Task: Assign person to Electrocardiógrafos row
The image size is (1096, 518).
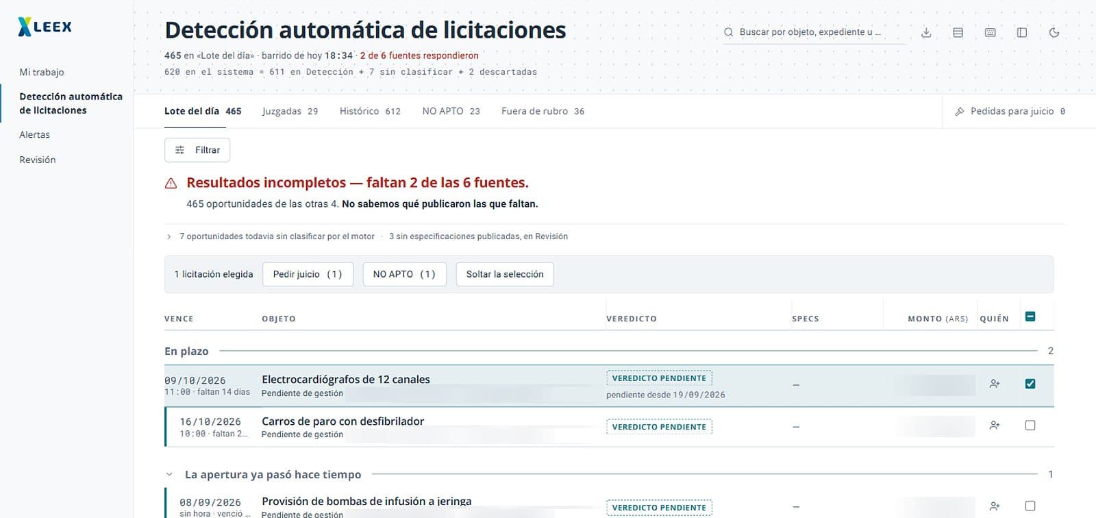Action: click(995, 384)
